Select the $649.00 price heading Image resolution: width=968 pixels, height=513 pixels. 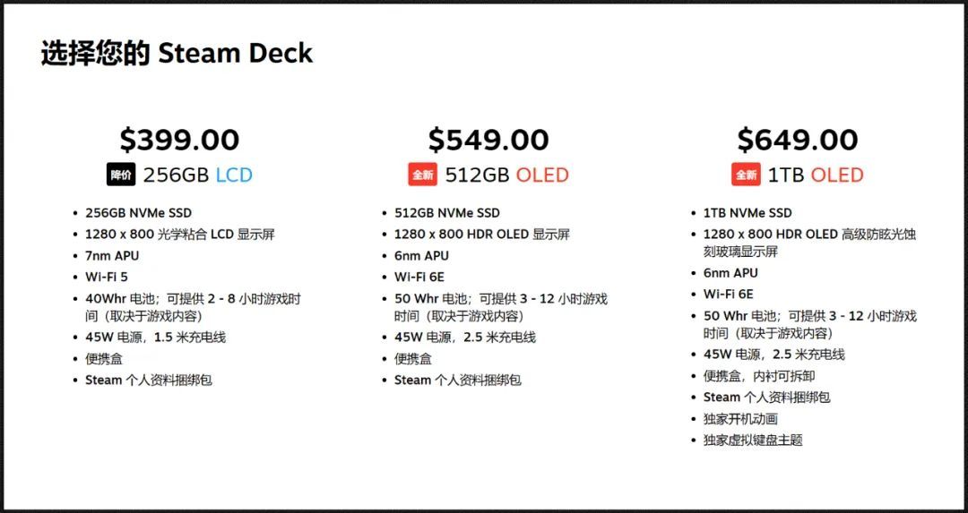pos(798,140)
